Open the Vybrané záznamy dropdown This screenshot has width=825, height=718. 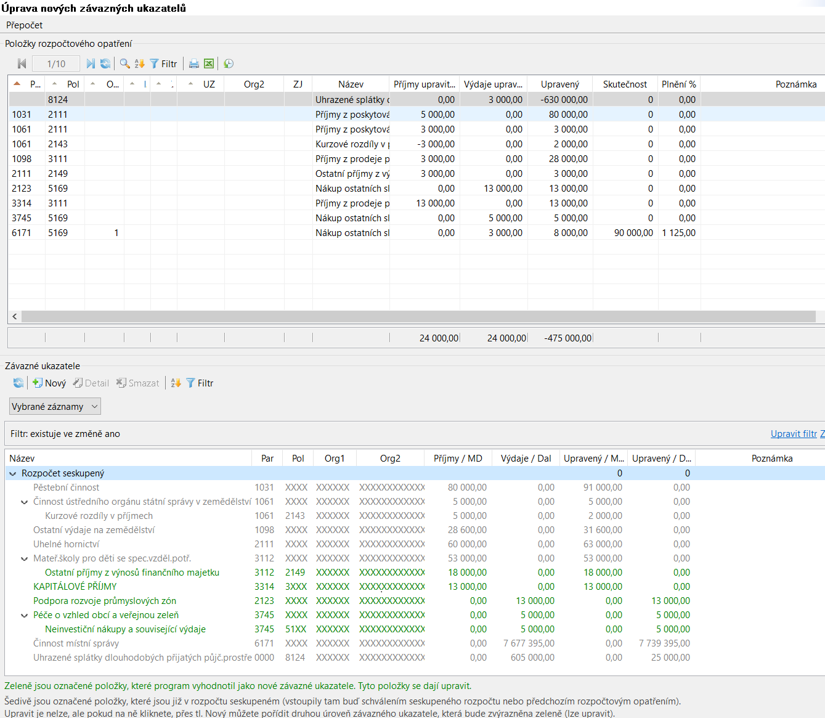click(55, 406)
